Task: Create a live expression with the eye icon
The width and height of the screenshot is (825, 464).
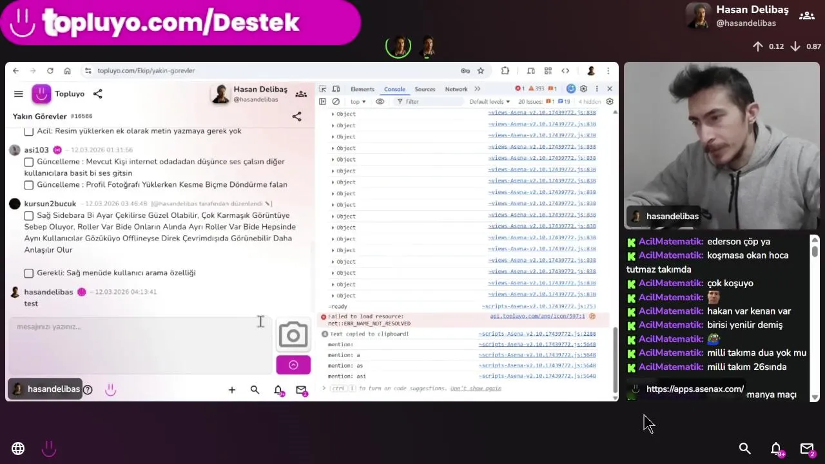Action: pyautogui.click(x=380, y=102)
